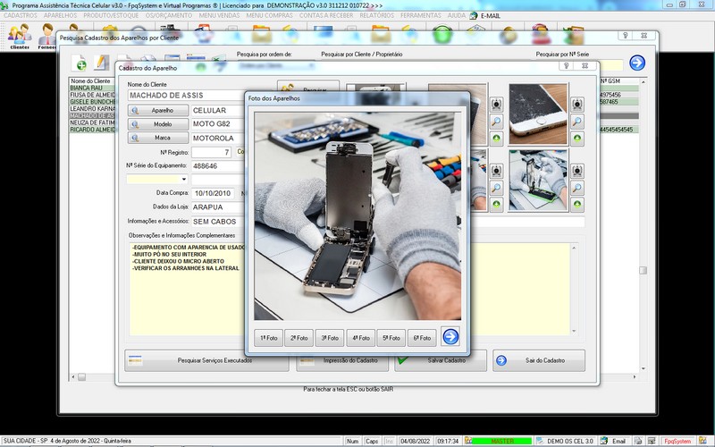The width and height of the screenshot is (715, 447).
Task: Click the green arrow icon beside the cracked phone photo
Action: pos(577,139)
